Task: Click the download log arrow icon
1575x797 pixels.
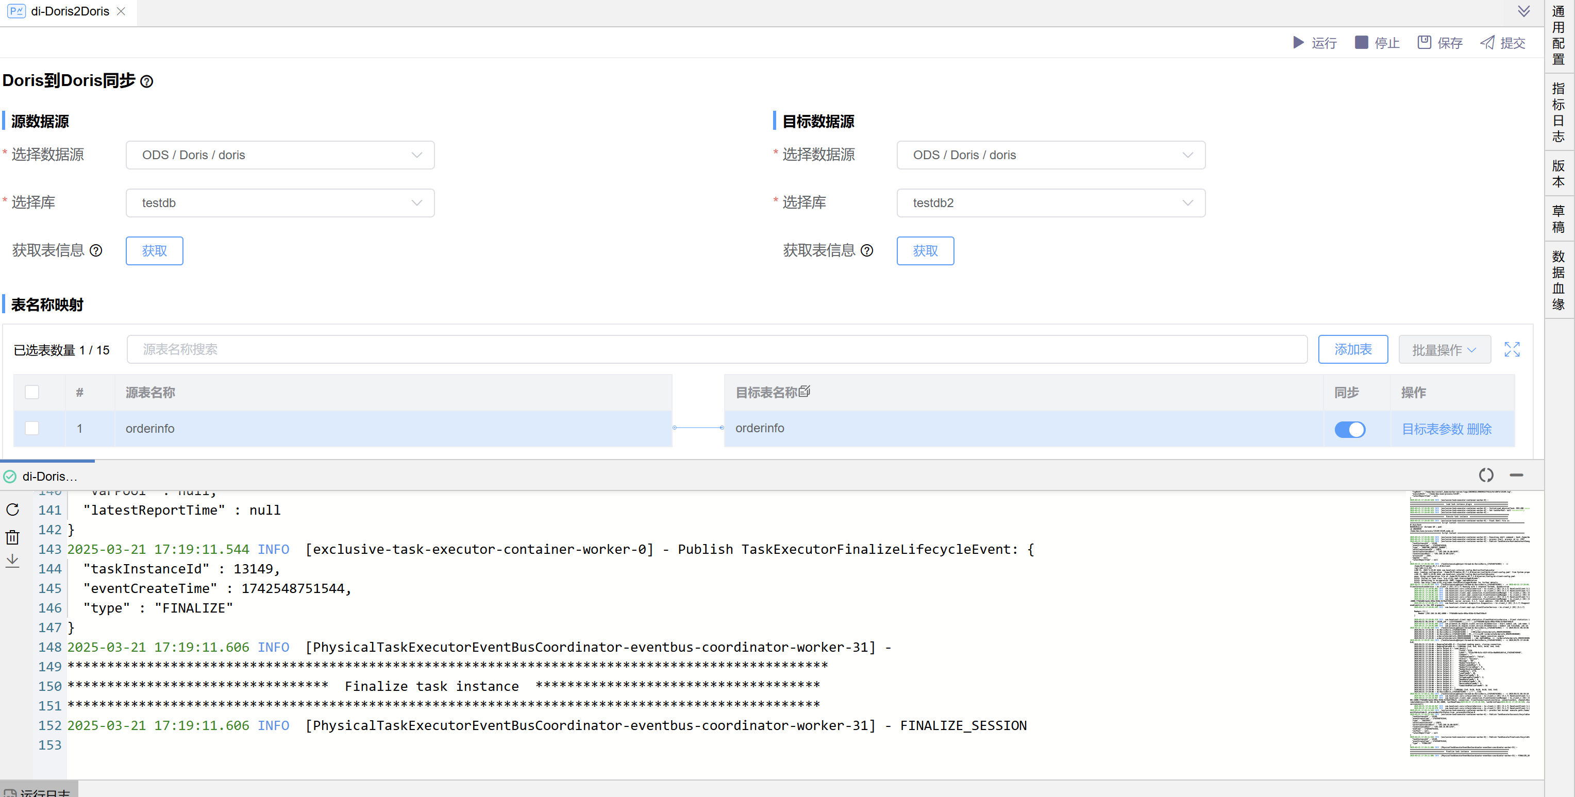Action: (13, 561)
